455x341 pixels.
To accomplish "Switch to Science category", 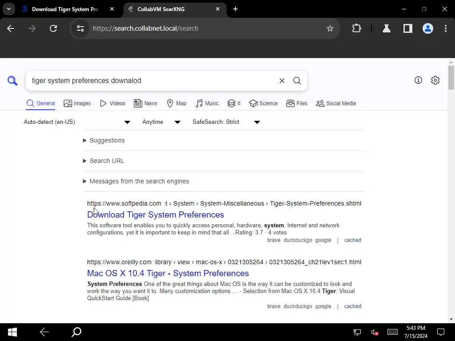I will click(x=263, y=103).
